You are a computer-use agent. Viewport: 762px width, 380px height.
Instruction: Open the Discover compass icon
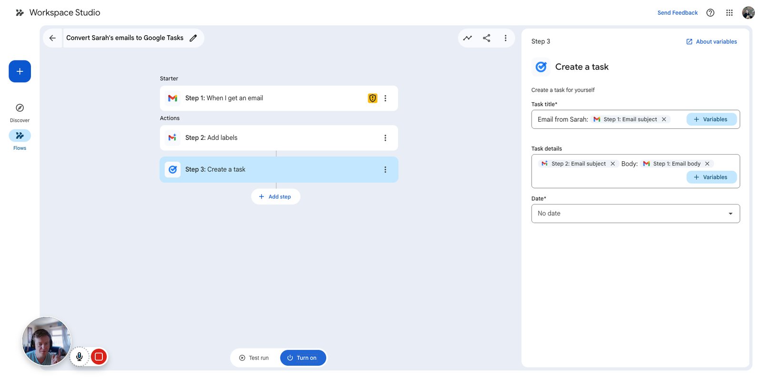coord(20,108)
